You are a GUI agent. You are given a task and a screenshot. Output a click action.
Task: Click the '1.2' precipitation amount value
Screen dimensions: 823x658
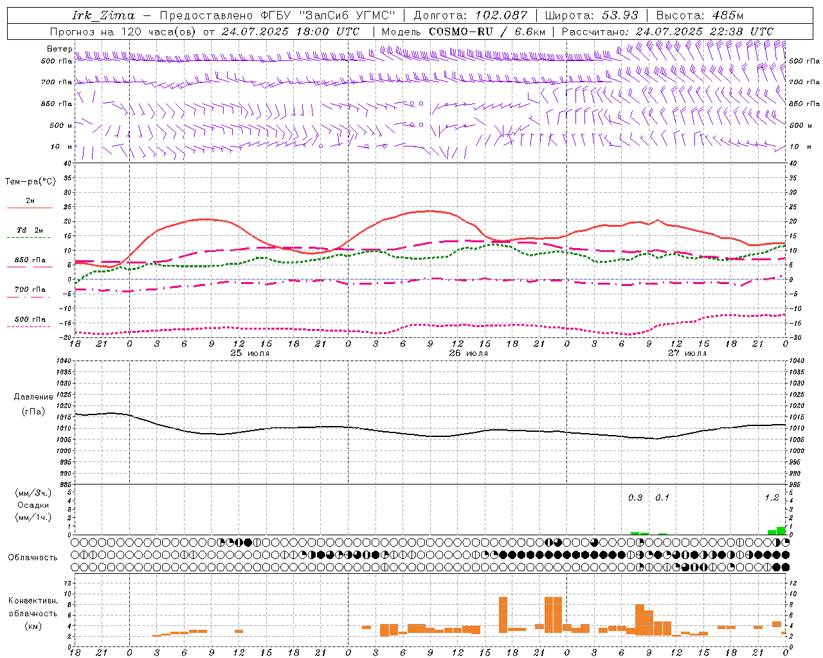coord(772,498)
